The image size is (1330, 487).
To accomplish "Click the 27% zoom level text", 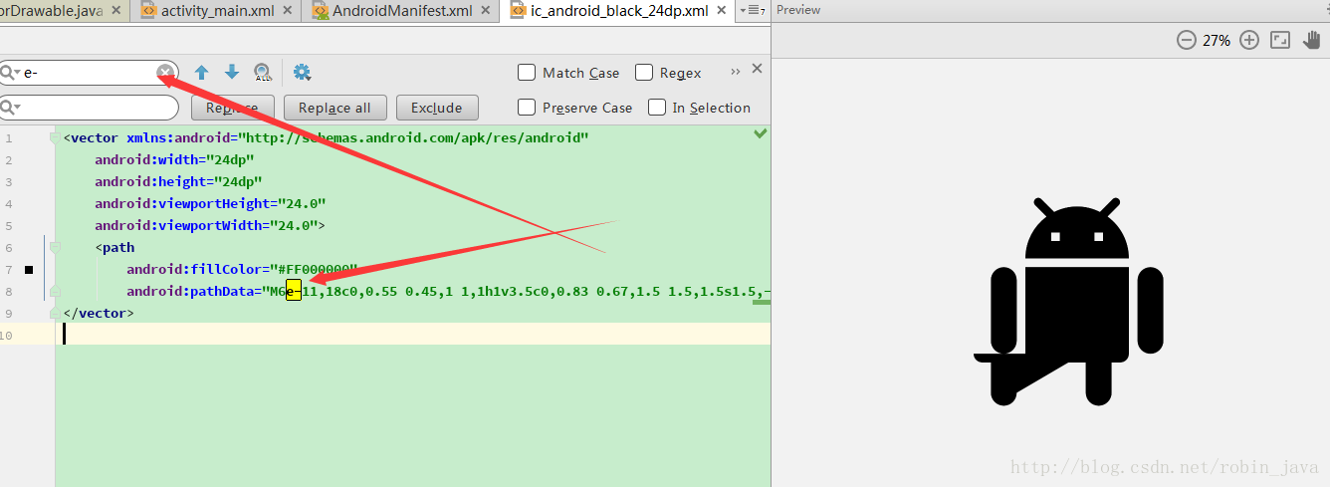I will (1217, 41).
